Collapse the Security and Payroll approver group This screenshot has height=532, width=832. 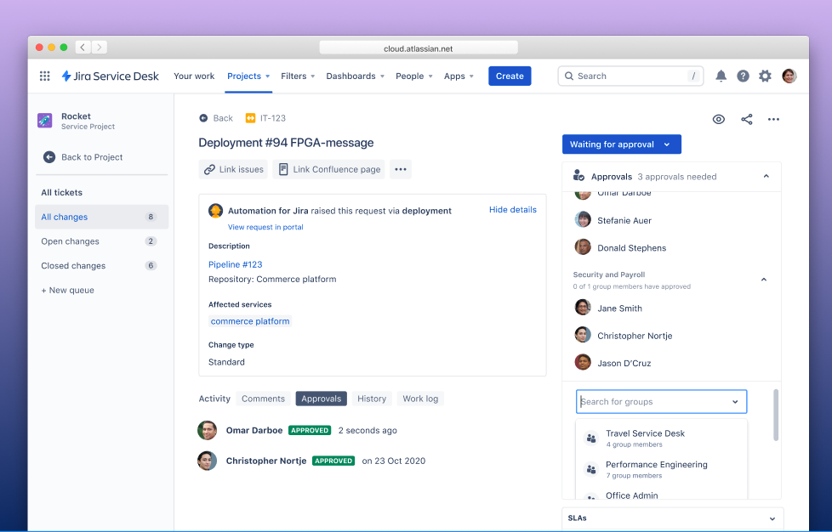[763, 278]
